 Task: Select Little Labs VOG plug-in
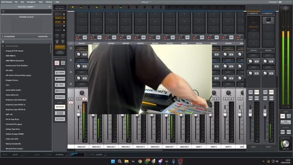12,139
